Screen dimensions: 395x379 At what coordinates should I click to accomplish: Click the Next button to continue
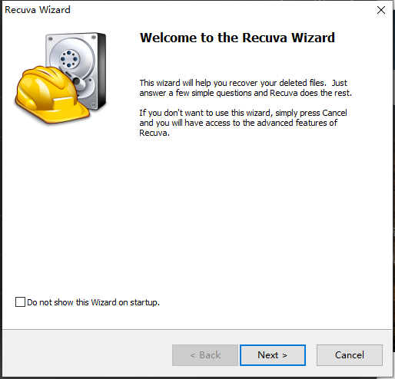click(273, 355)
